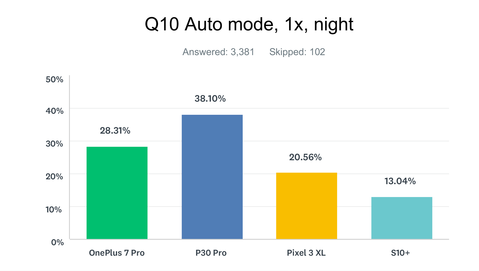Viewport: 479px width, 271px height.
Task: Select the 10% y-axis tick label
Action: click(x=54, y=210)
